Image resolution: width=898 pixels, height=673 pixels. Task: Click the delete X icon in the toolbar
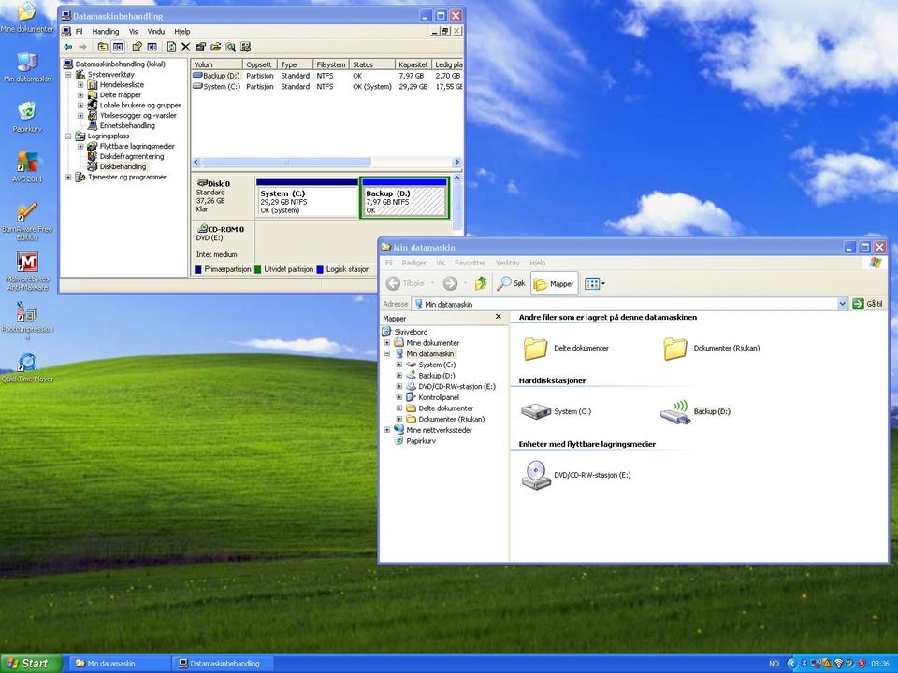click(x=185, y=47)
